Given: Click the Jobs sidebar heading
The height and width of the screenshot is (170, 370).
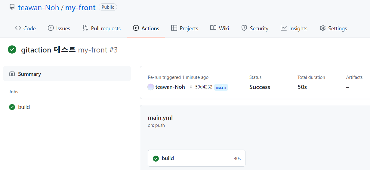Looking at the screenshot, I should click(14, 92).
